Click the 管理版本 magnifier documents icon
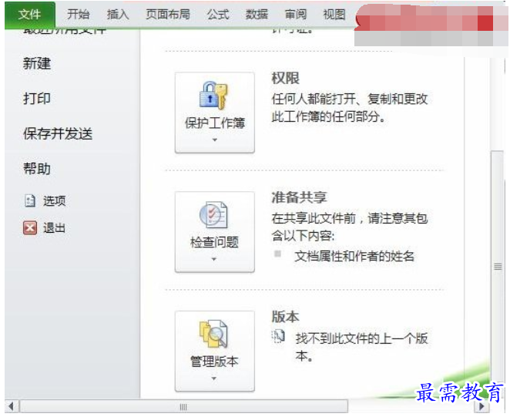 pyautogui.click(x=213, y=334)
